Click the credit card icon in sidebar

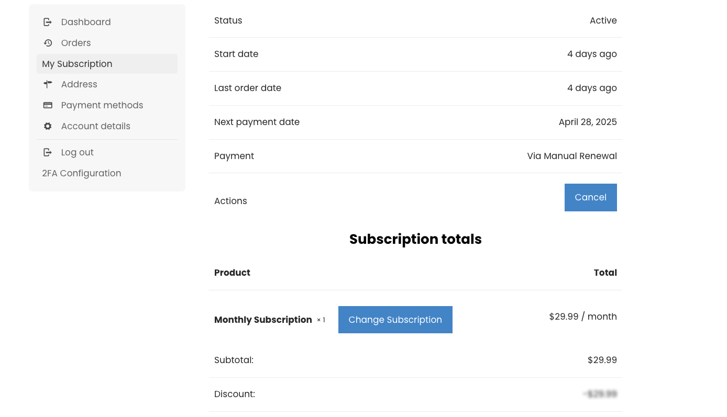48,105
